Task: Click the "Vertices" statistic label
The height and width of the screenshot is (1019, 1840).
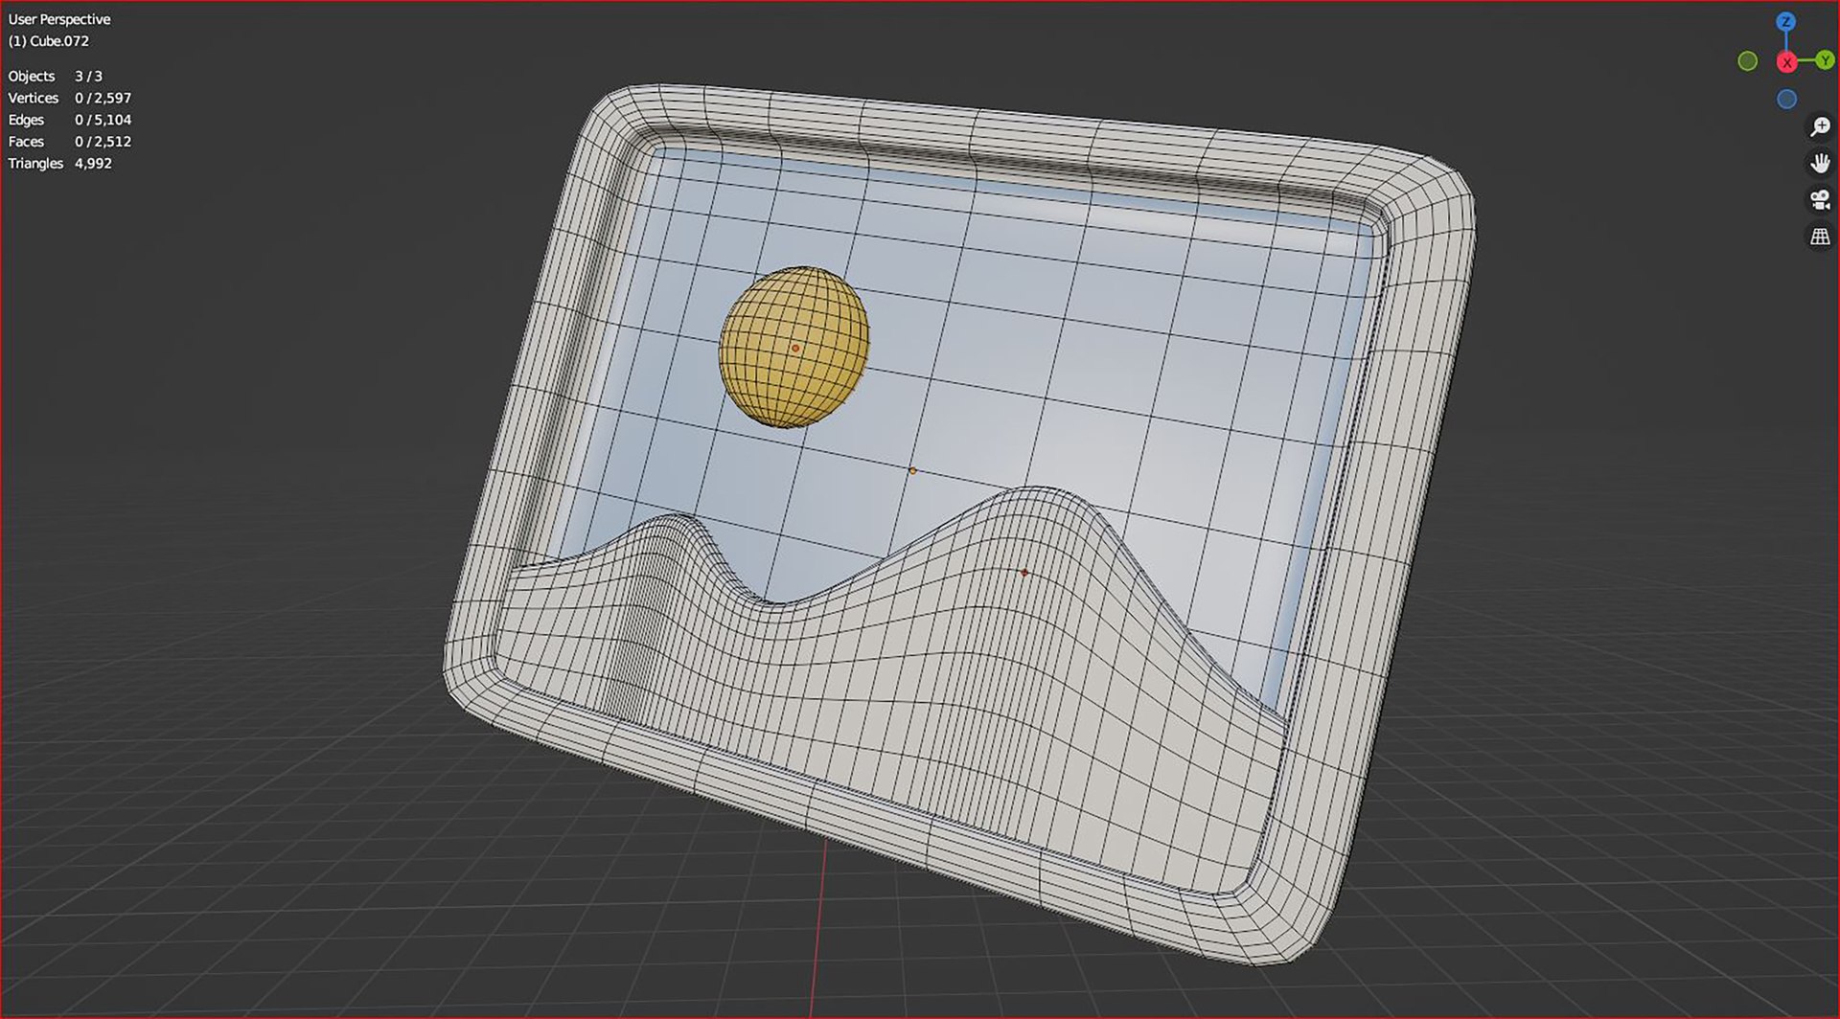Action: (x=34, y=98)
